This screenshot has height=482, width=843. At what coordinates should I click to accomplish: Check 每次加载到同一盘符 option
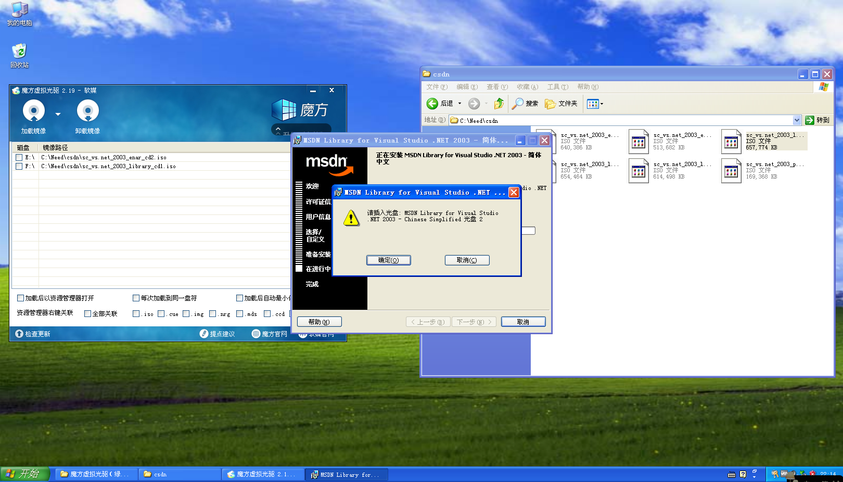135,298
